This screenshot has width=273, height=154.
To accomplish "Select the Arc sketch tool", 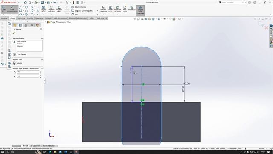I will pyautogui.click(x=26, y=11).
